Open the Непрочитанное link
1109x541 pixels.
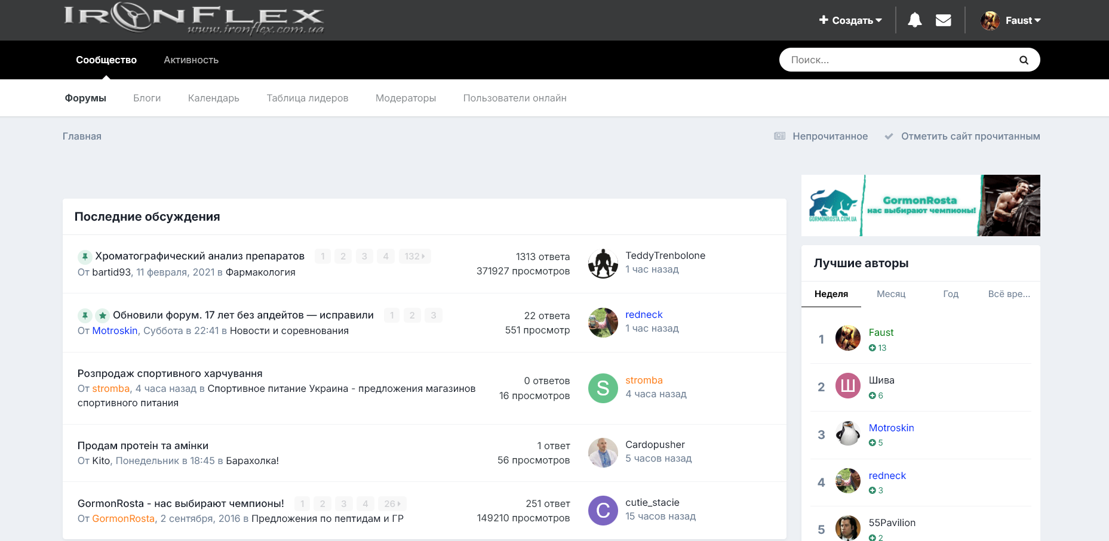pyautogui.click(x=830, y=136)
